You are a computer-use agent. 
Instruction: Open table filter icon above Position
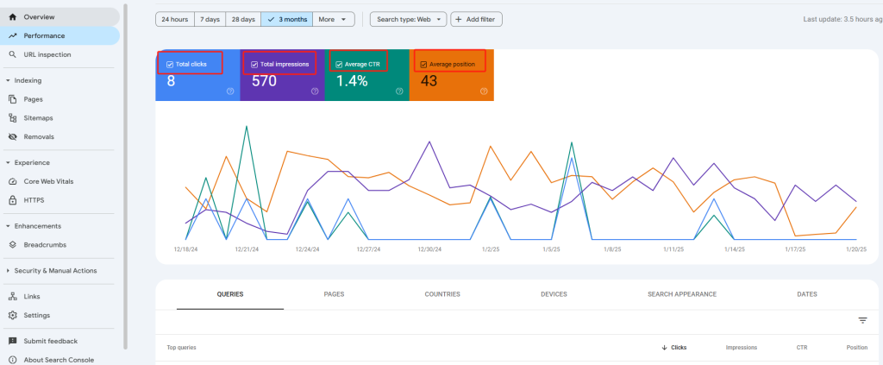[x=862, y=320]
